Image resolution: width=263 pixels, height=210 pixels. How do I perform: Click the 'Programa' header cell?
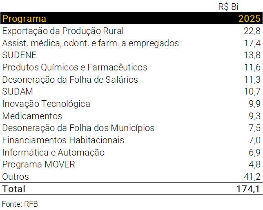(25, 19)
